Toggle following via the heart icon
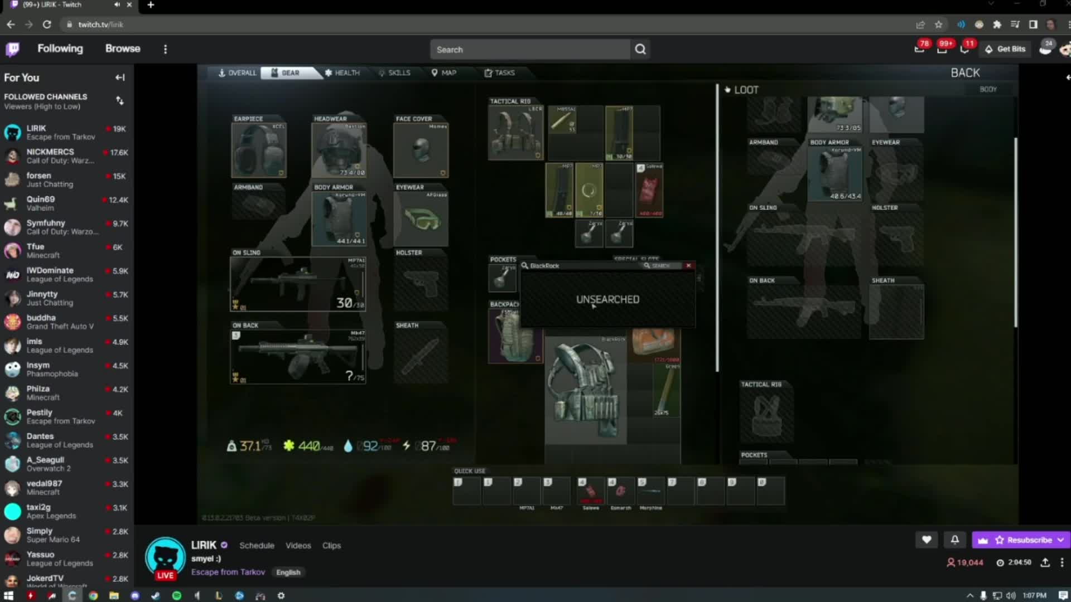This screenshot has width=1071, height=602. pyautogui.click(x=927, y=540)
